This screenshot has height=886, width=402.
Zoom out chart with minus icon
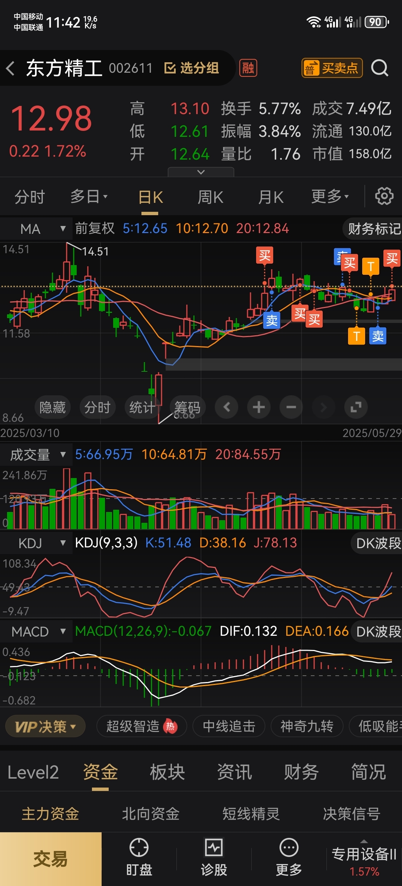pyautogui.click(x=291, y=407)
